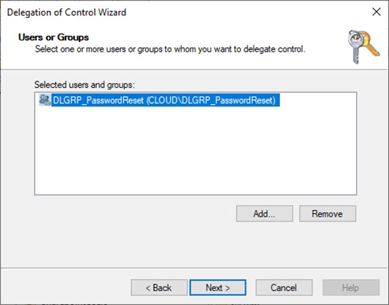This screenshot has height=305, width=389.
Task: Click the Users or Groups heading
Action: (53, 37)
